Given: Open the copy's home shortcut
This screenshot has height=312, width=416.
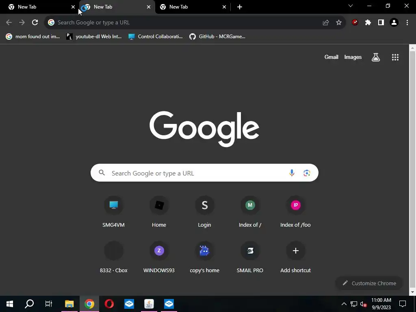Looking at the screenshot, I should click(x=205, y=258).
